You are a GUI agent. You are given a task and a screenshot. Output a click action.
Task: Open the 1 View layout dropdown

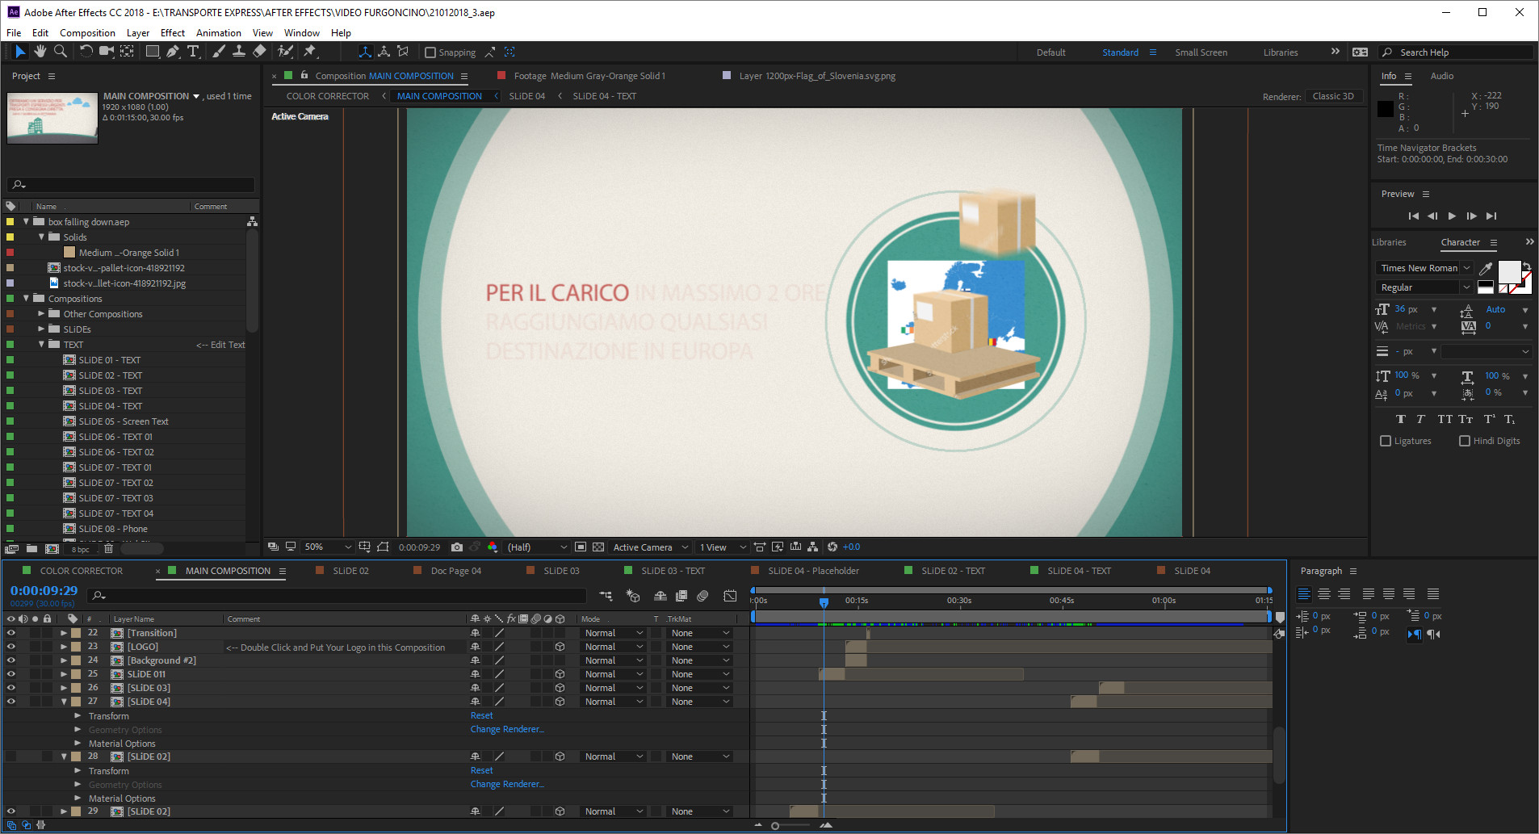(x=723, y=547)
